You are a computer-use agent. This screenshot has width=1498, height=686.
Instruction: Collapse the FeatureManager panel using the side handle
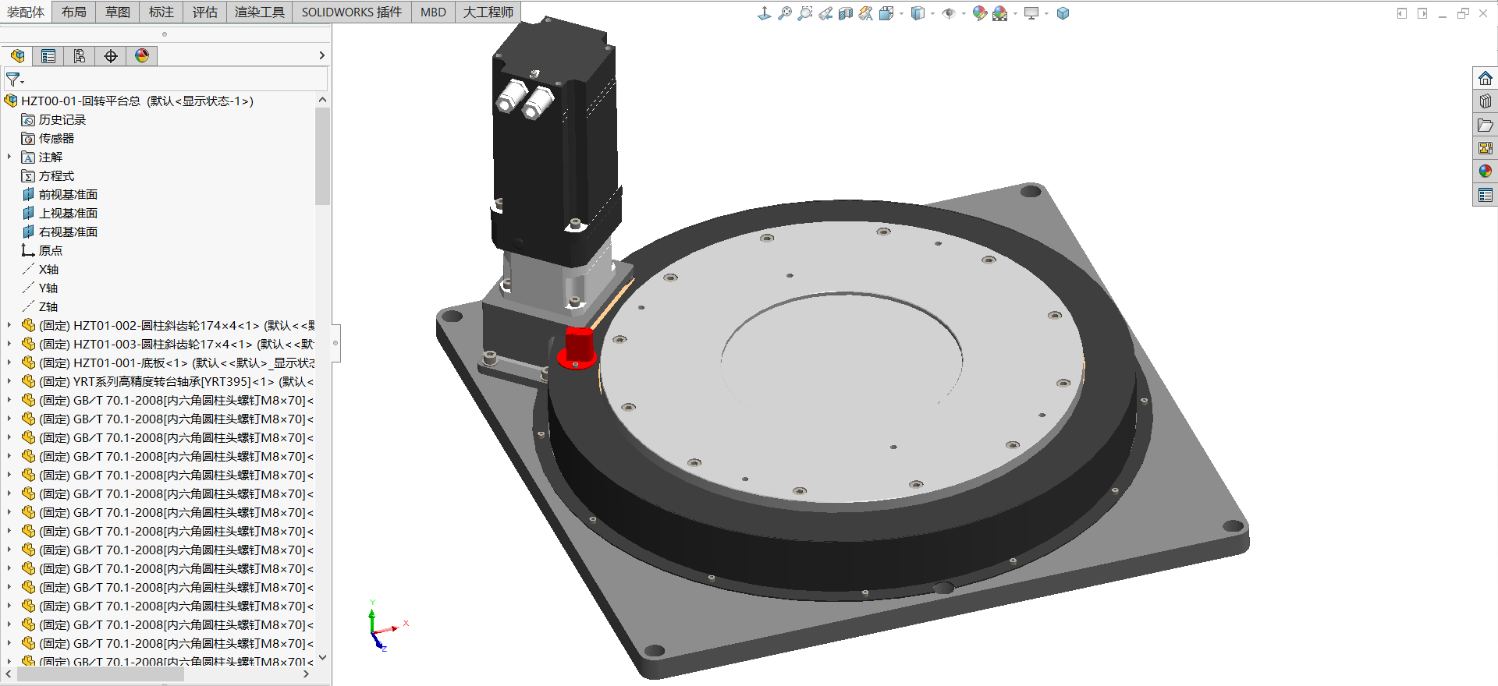[336, 343]
